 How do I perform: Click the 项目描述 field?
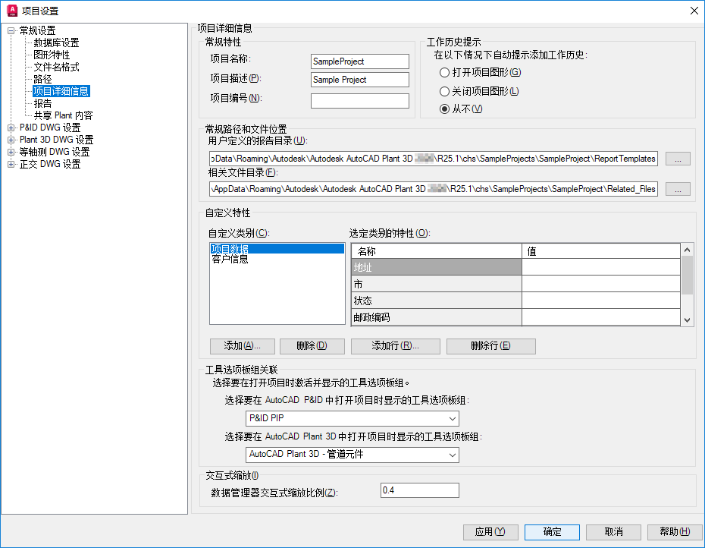click(x=359, y=80)
